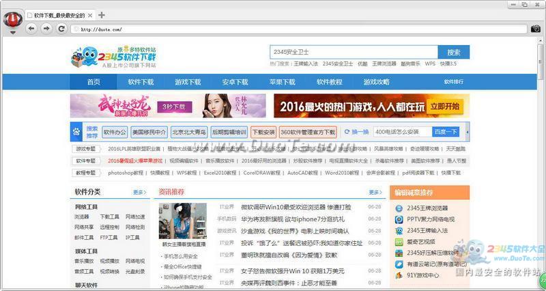
Task: Click the 2345软件下载 octopus site logo
Action: point(113,57)
